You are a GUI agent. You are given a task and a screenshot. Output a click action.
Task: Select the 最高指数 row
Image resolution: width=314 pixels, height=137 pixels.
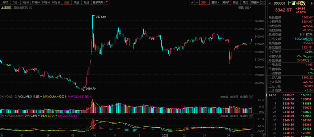290,43
